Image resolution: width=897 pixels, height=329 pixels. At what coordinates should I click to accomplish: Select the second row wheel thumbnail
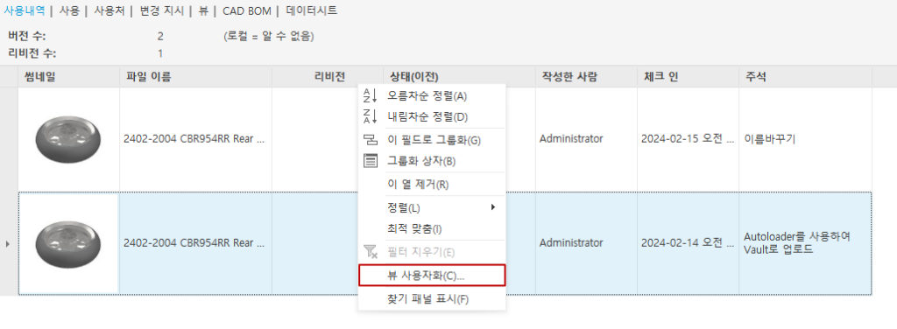pyautogui.click(x=67, y=243)
